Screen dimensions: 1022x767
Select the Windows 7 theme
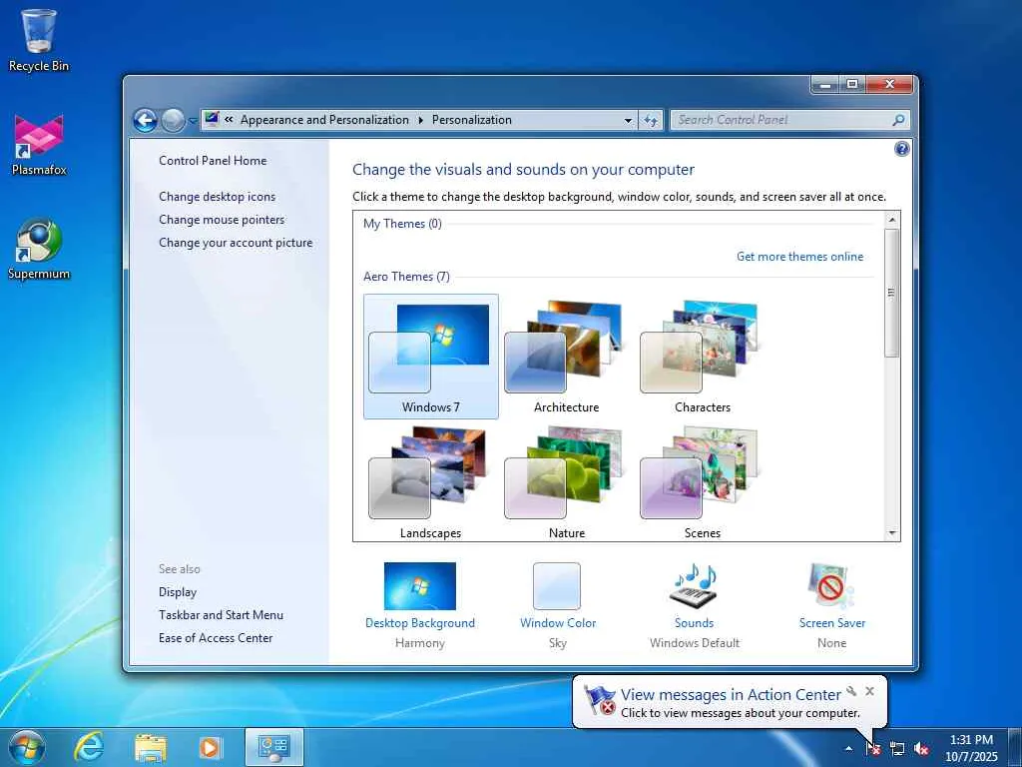tap(431, 357)
